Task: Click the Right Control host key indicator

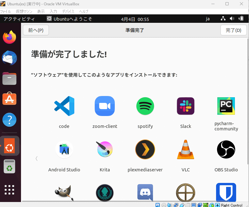Action: (231, 205)
